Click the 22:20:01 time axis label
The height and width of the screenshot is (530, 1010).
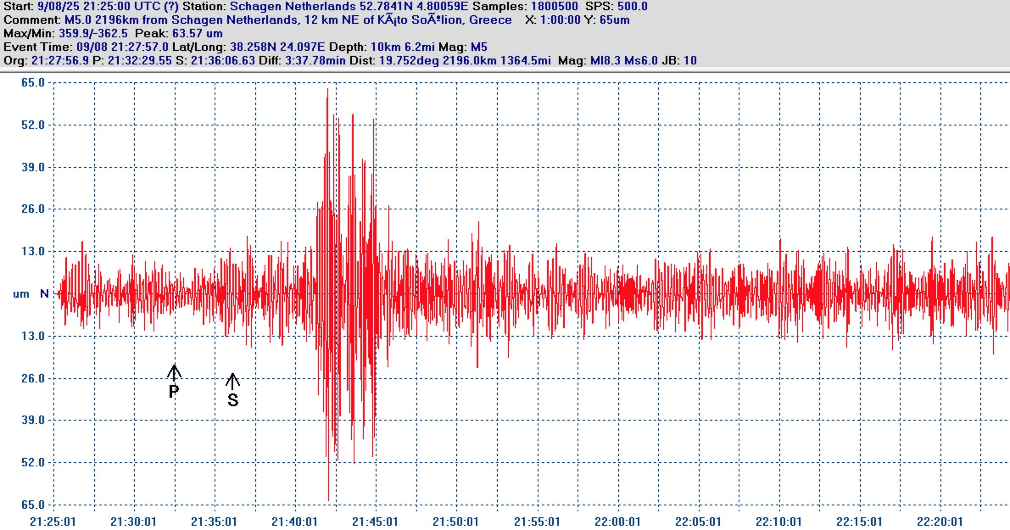pyautogui.click(x=940, y=522)
